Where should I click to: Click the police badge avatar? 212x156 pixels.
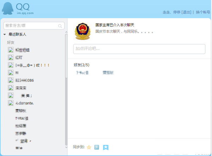click(82, 32)
